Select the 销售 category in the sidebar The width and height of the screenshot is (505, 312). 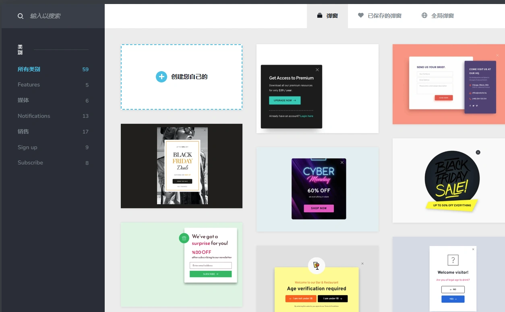[23, 131]
